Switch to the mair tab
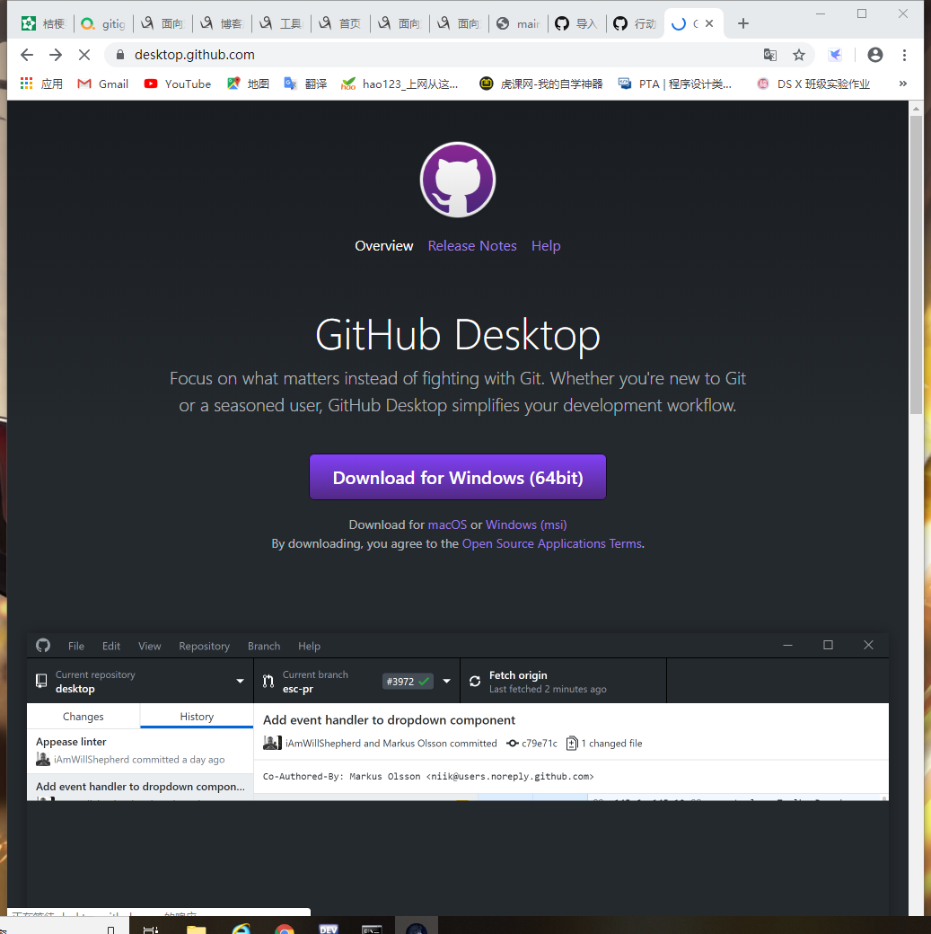Image resolution: width=931 pixels, height=934 pixels. [518, 23]
